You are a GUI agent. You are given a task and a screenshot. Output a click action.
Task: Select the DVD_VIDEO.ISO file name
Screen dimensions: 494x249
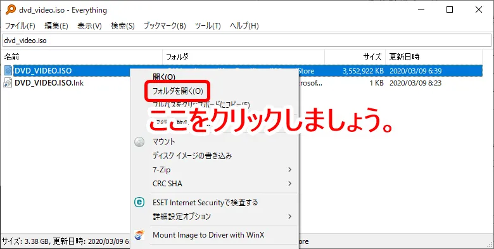43,70
